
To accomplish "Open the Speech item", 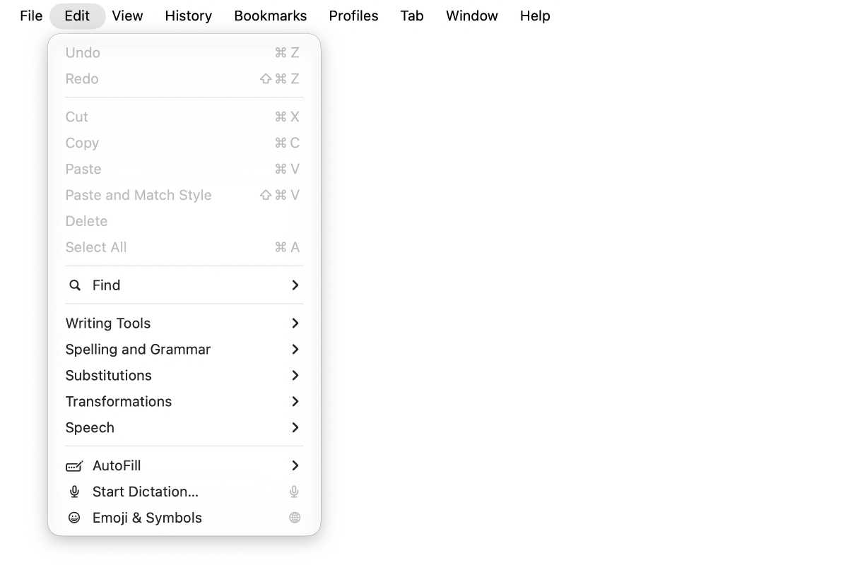I will [184, 428].
